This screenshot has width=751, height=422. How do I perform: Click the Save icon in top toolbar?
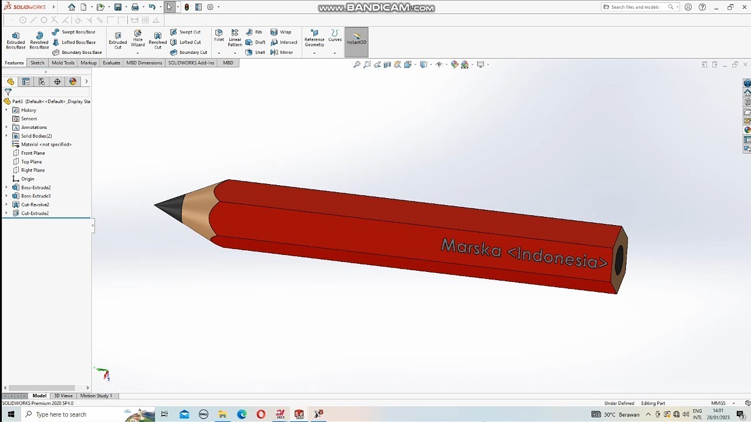118,7
